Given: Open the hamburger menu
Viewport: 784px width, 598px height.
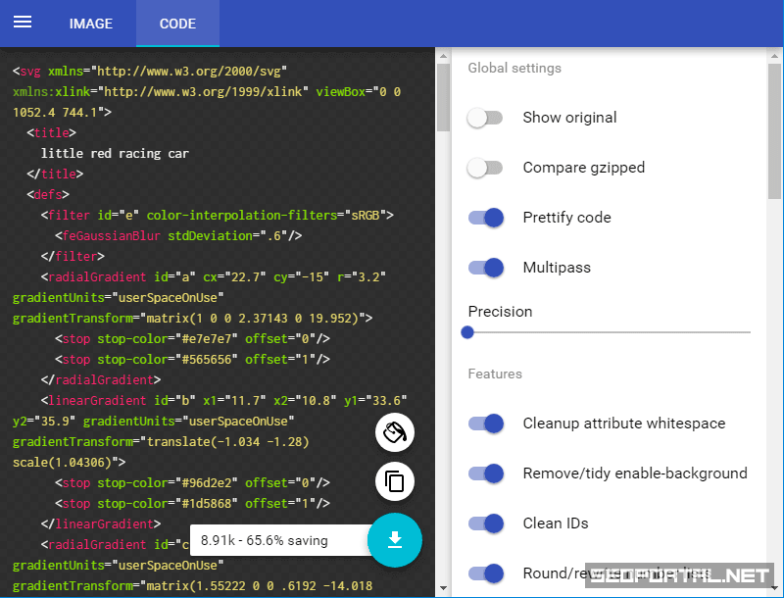Looking at the screenshot, I should point(23,23).
